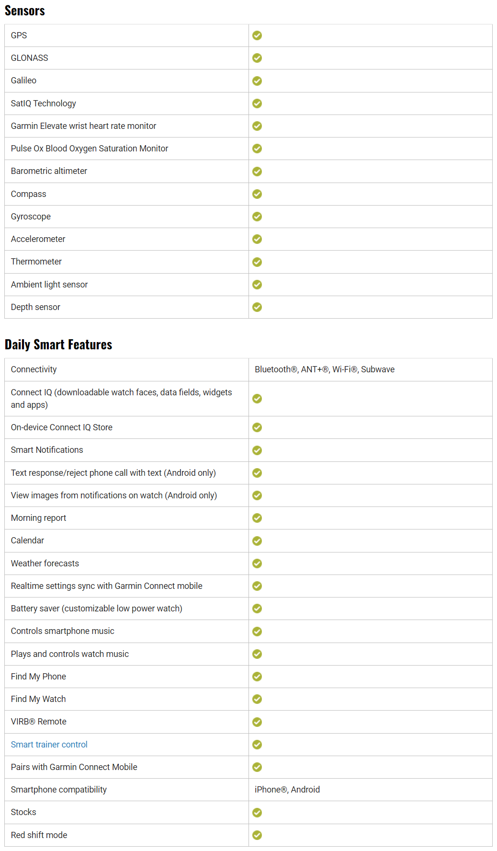This screenshot has height=851, width=497.
Task: Click the checkmark icon next to GLONASS
Action: click(257, 58)
